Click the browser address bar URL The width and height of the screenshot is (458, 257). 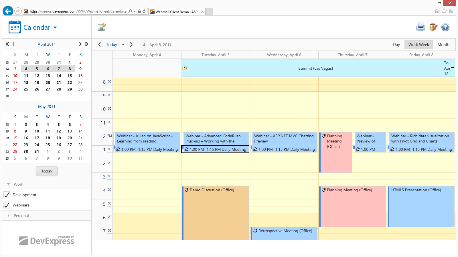(78, 11)
